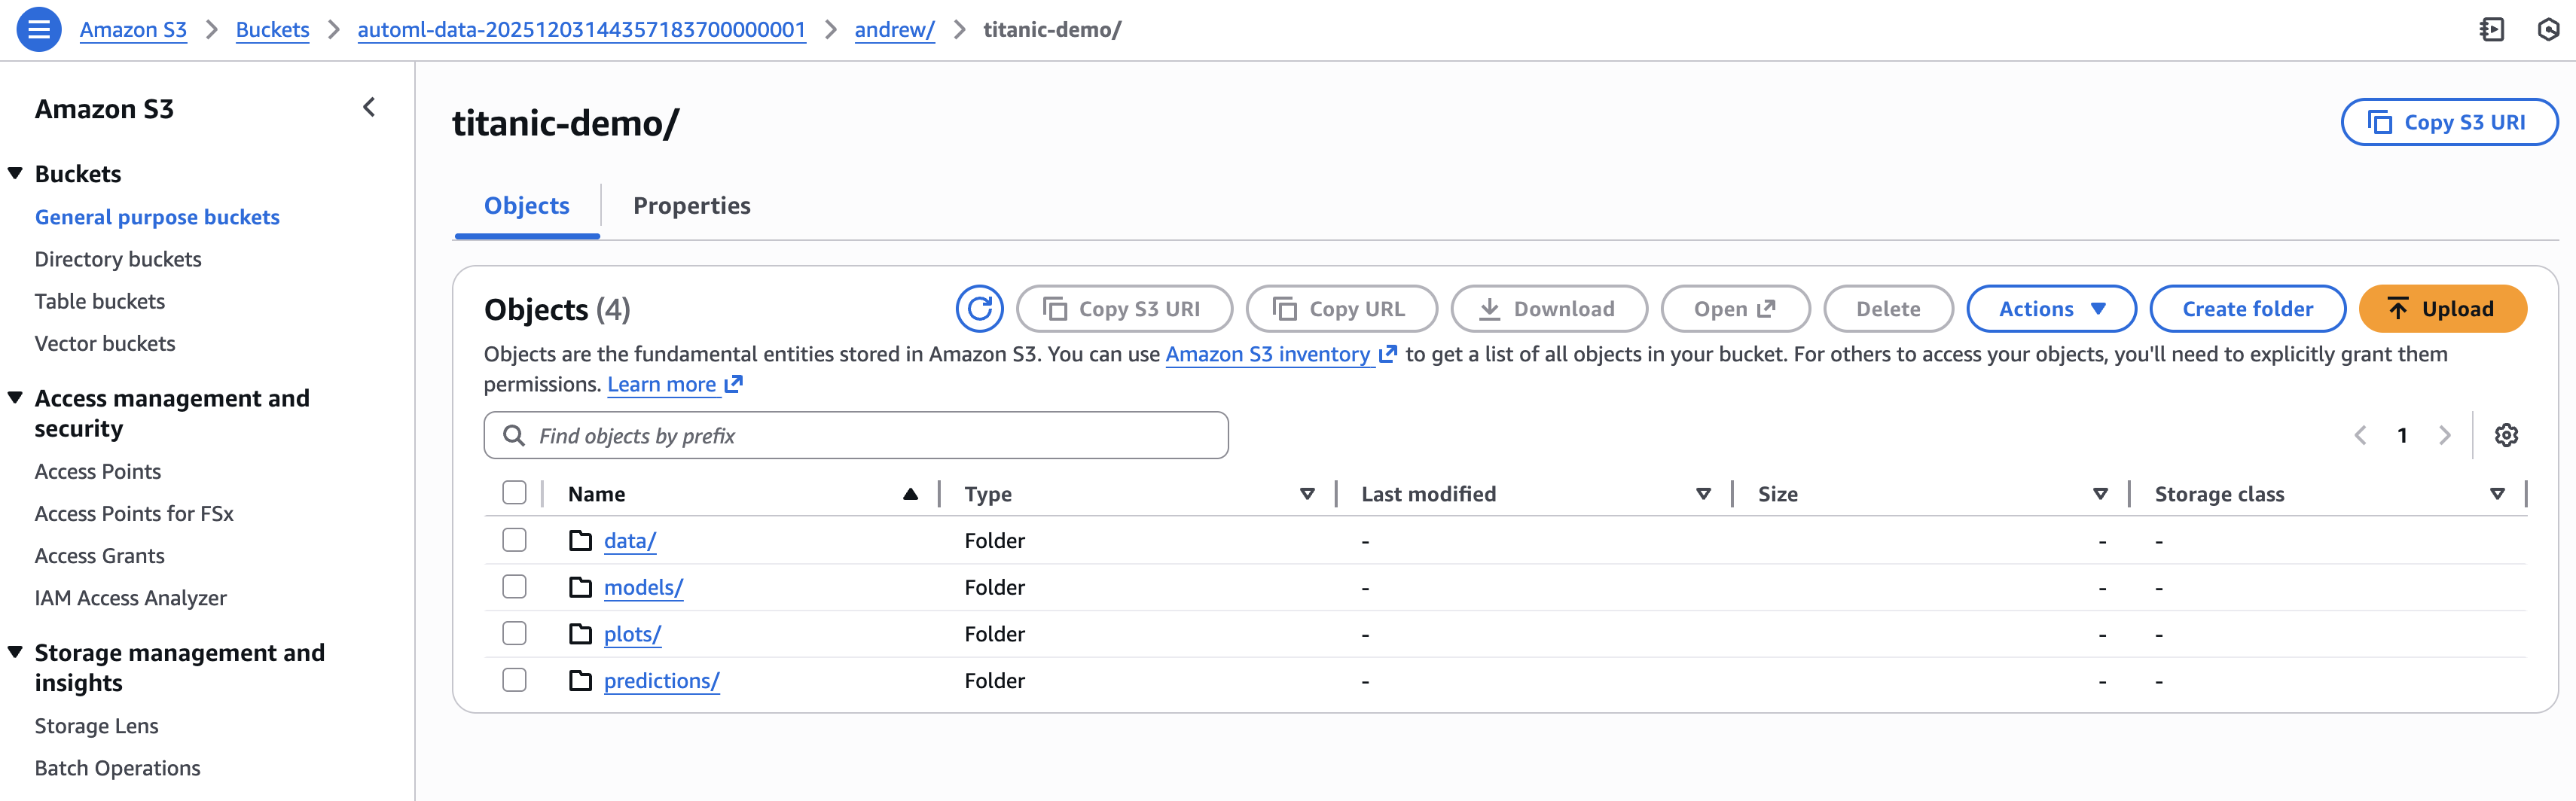Open the Actions dropdown menu

point(2050,309)
